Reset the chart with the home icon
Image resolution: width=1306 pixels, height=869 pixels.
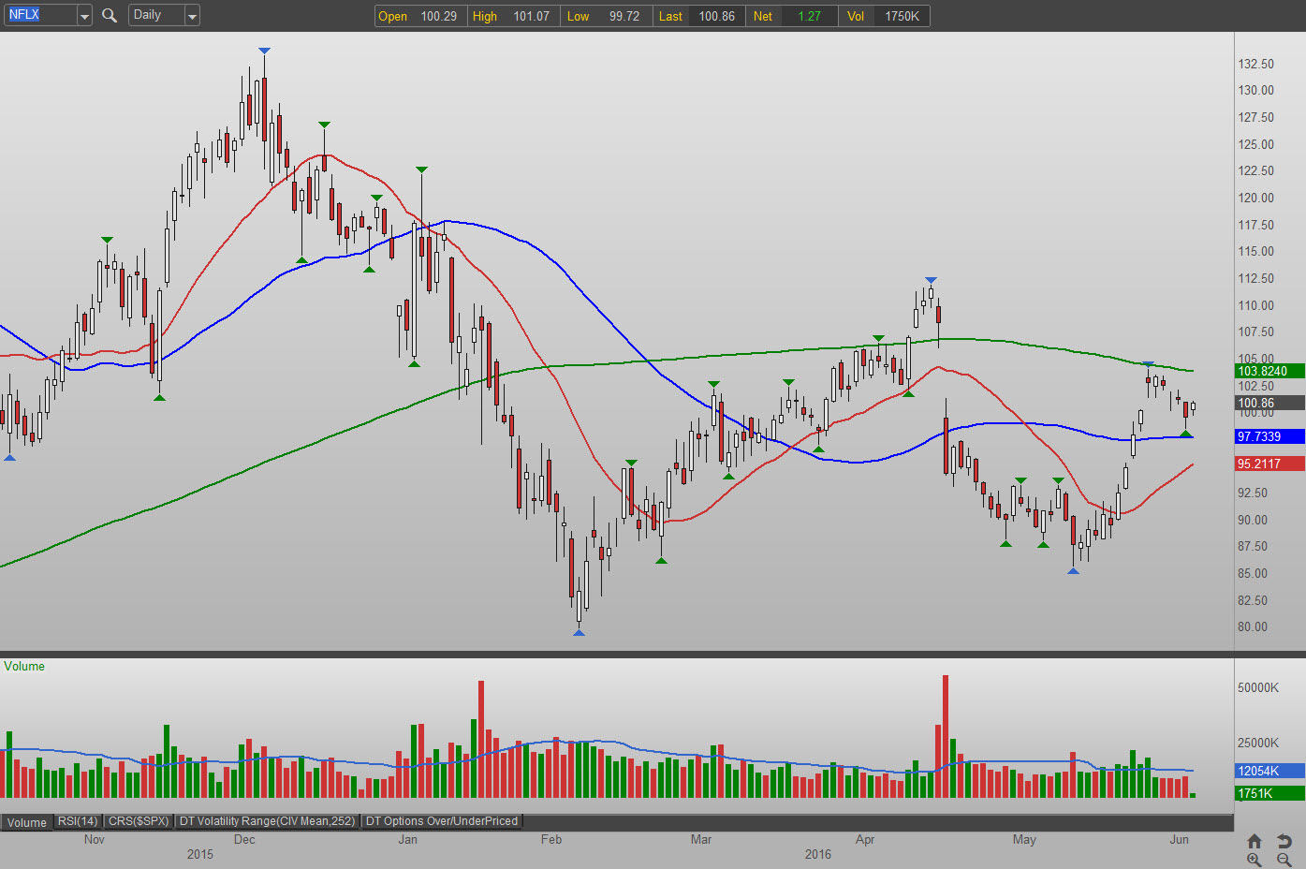[1255, 841]
